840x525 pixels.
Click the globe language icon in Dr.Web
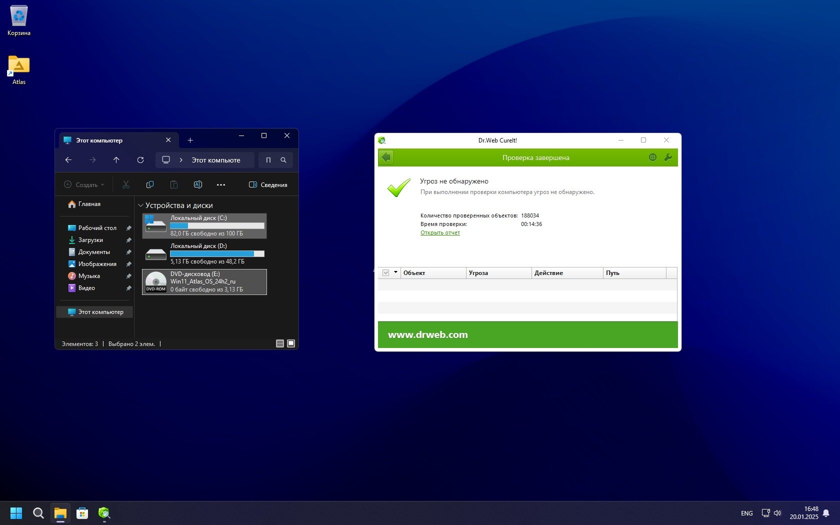click(x=652, y=157)
